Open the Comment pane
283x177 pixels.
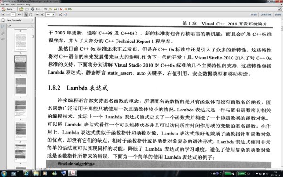[266, 15]
